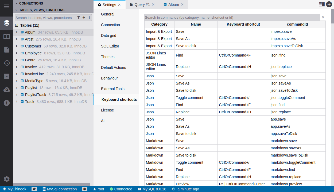This screenshot has width=334, height=192.
Task: Switch to the Query #1 tab
Action: point(142,5)
